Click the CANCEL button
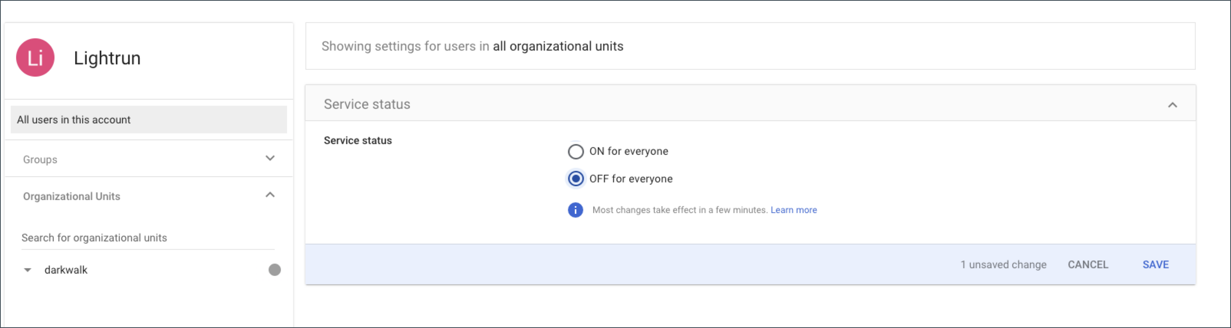 (1087, 265)
